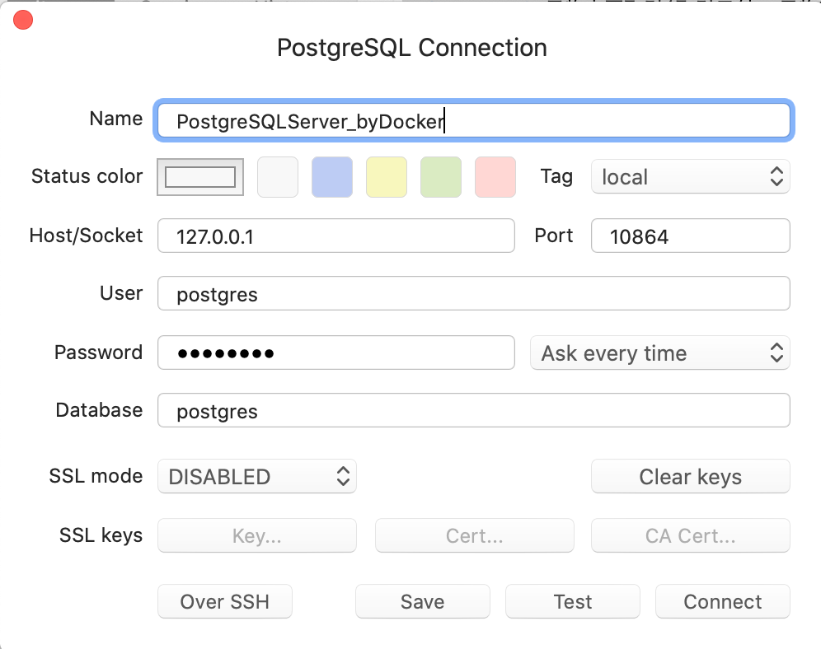Image resolution: width=821 pixels, height=649 pixels.
Task: Click the Database input field
Action: [x=473, y=410]
